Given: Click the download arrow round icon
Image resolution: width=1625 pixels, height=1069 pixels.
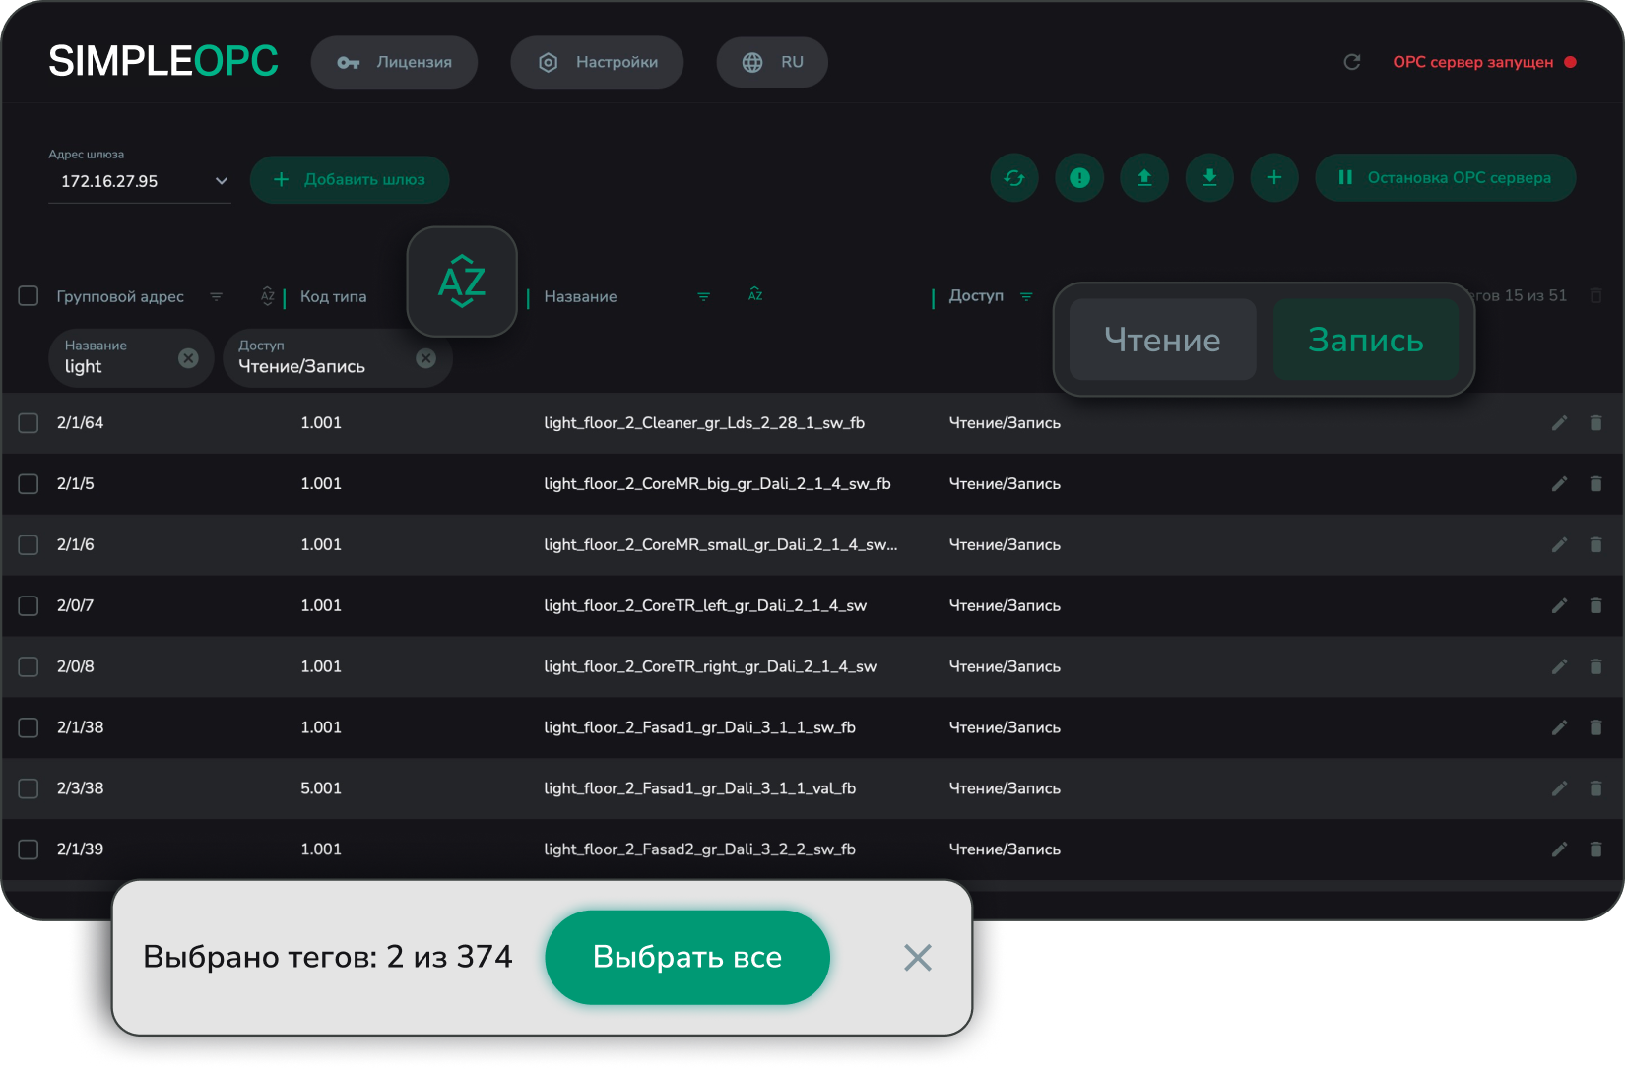Looking at the screenshot, I should [1209, 178].
